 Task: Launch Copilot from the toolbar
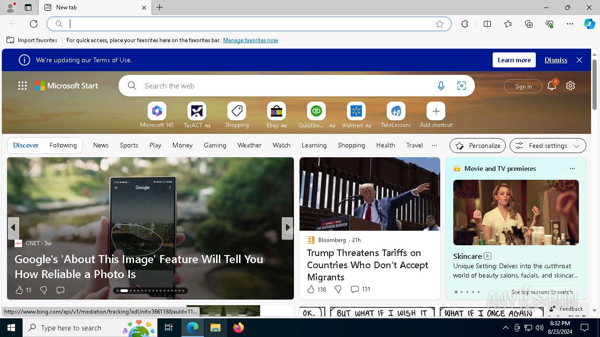pyautogui.click(x=589, y=24)
